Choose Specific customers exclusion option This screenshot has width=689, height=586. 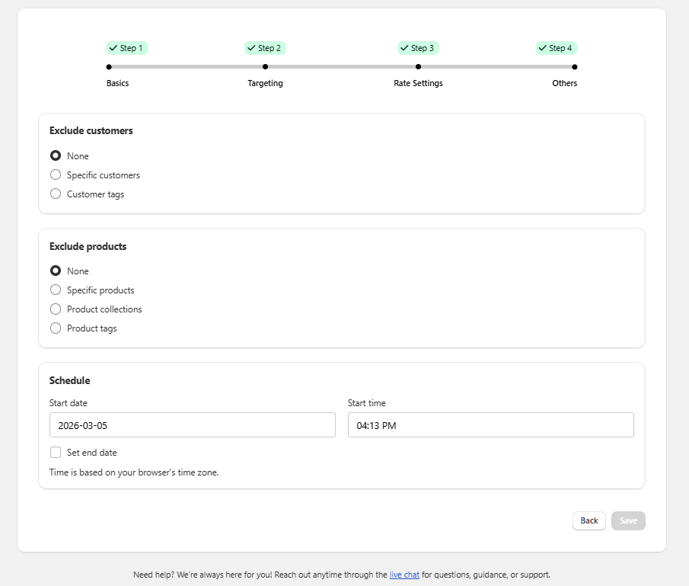coord(56,175)
